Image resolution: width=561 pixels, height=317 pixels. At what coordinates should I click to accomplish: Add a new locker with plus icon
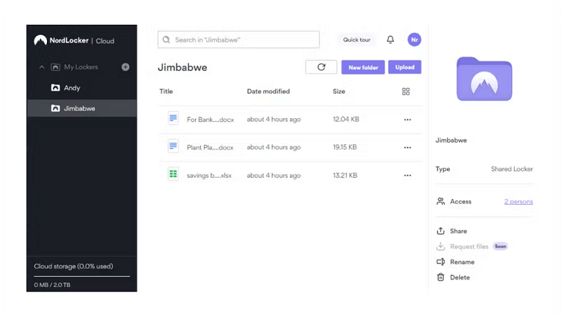[125, 67]
